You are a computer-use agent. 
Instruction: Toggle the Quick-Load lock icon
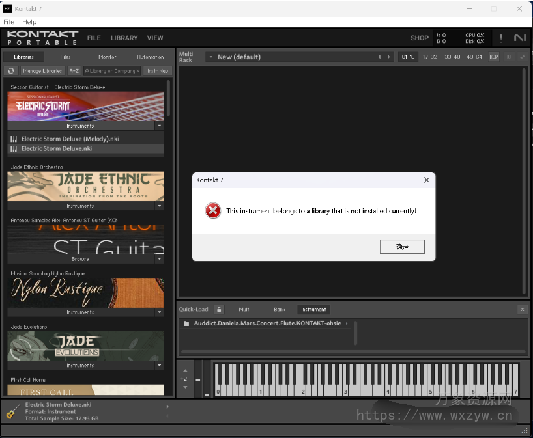point(220,310)
